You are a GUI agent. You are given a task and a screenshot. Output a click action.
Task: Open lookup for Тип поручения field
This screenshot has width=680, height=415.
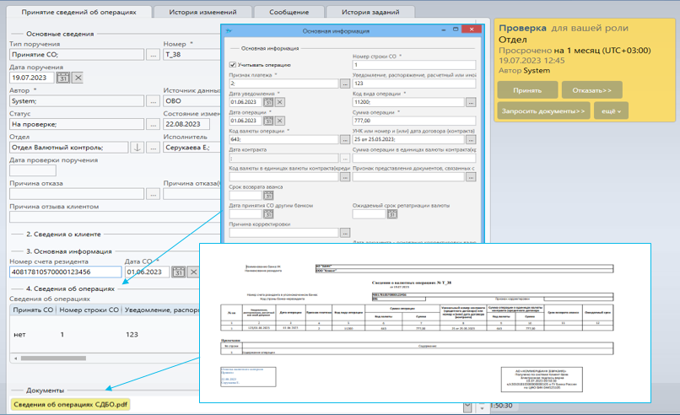coord(153,55)
